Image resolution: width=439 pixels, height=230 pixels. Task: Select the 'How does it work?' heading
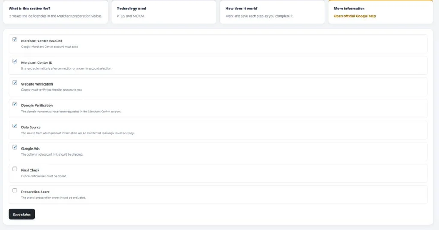tap(241, 9)
